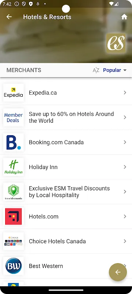Tap the traveldiscounts pin logo
132x294 pixels.
coord(14,191)
